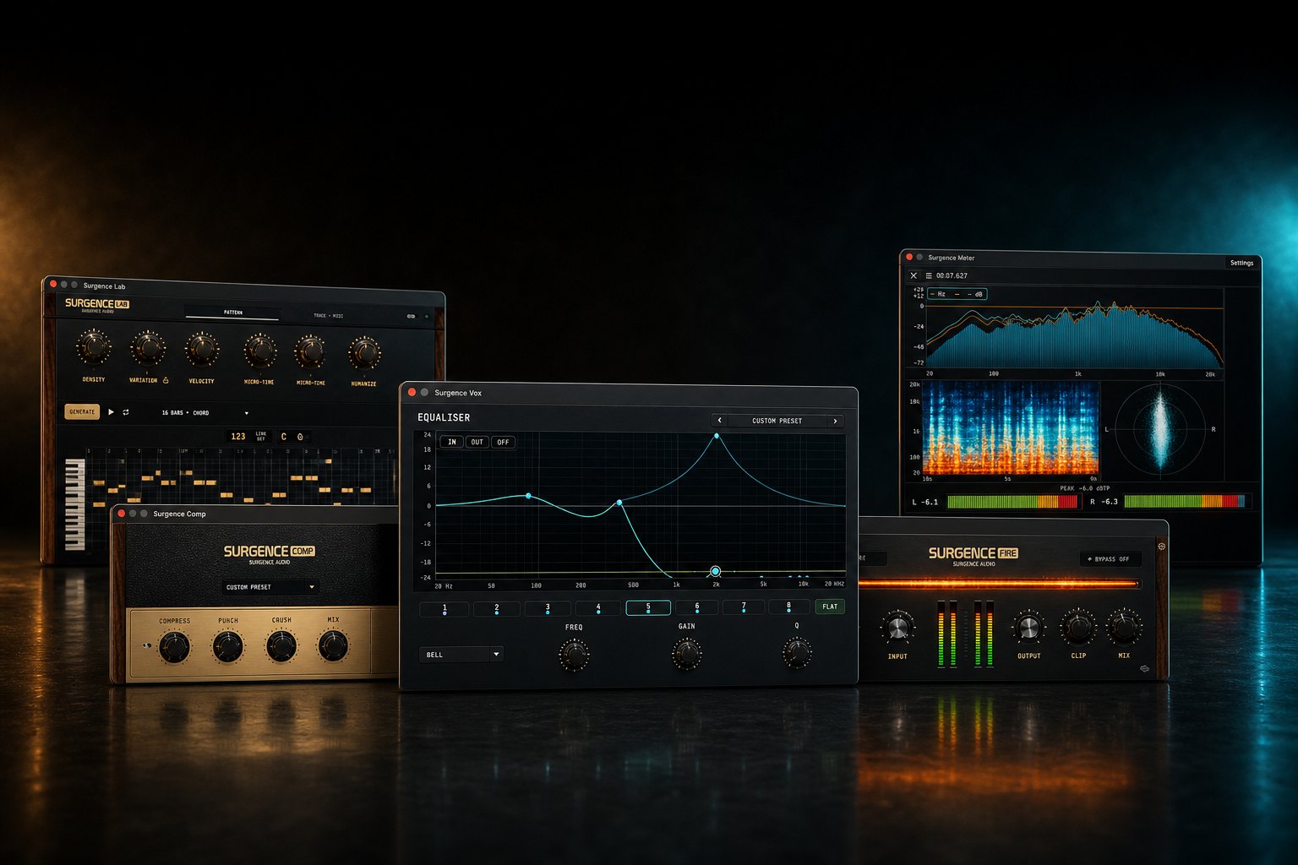
Task: Select the IN mode in the equaliser
Action: click(x=452, y=442)
